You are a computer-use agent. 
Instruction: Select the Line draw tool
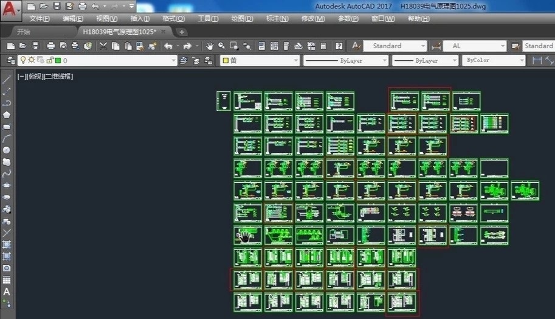[x=6, y=79]
